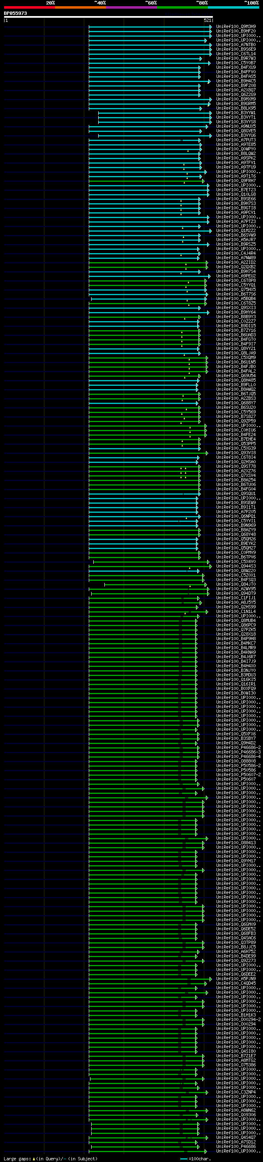The height and width of the screenshot is (1162, 263).
Task: Select the UniRef100_P50607 label
Action: [x=236, y=779]
